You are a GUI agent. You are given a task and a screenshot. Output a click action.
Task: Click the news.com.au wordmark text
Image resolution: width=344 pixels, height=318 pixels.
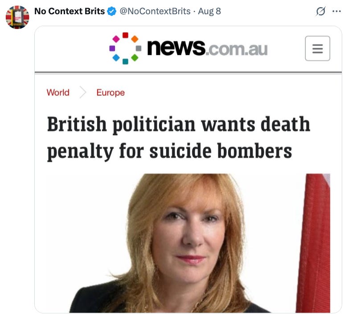pyautogui.click(x=207, y=48)
